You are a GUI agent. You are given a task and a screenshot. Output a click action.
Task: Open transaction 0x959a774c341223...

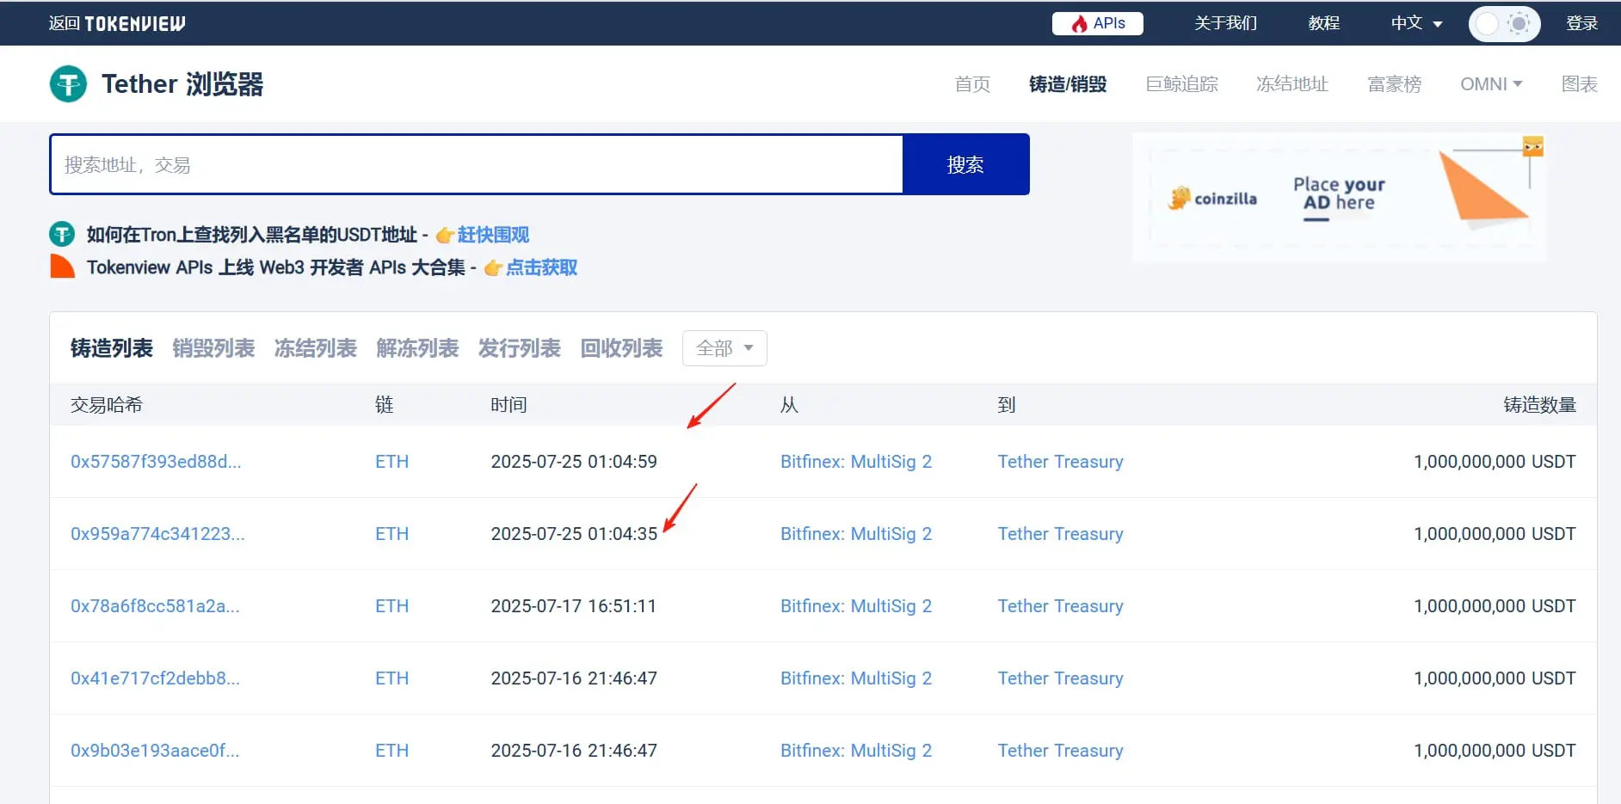coord(157,534)
